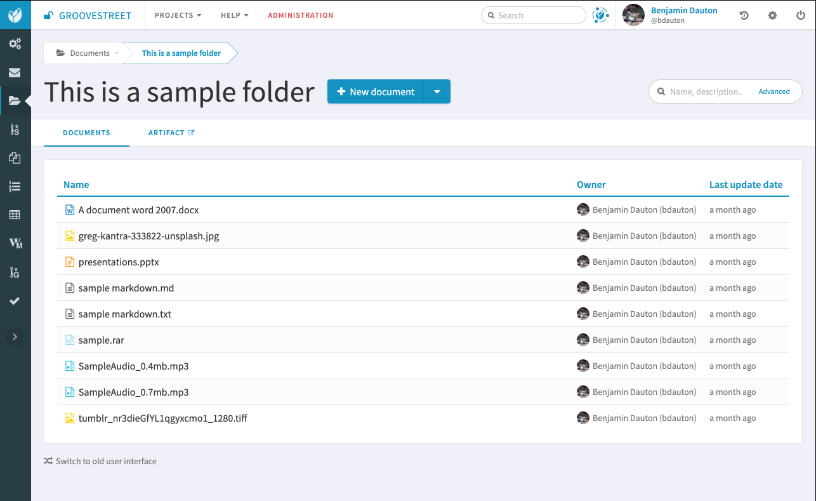Open the table grid icon in sidebar
The height and width of the screenshot is (501, 816).
[15, 215]
